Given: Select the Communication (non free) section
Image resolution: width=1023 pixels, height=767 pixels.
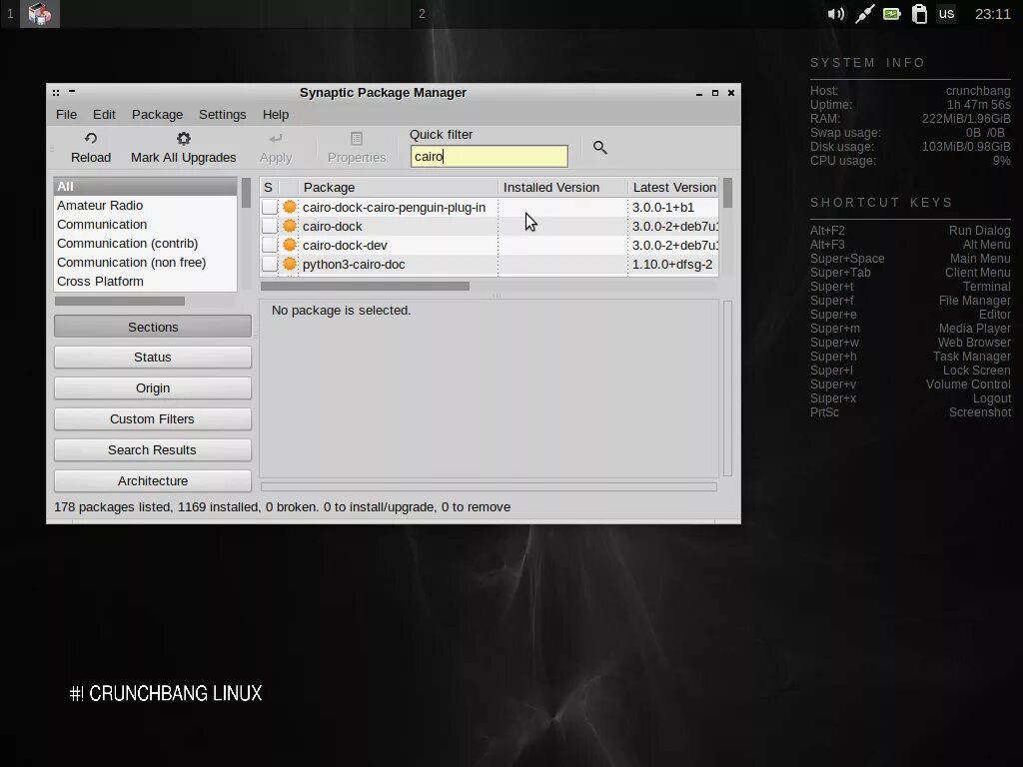Looking at the screenshot, I should pos(145,262).
